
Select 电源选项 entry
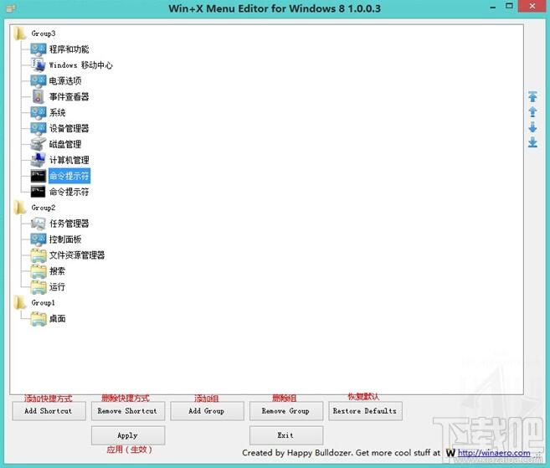[x=65, y=81]
